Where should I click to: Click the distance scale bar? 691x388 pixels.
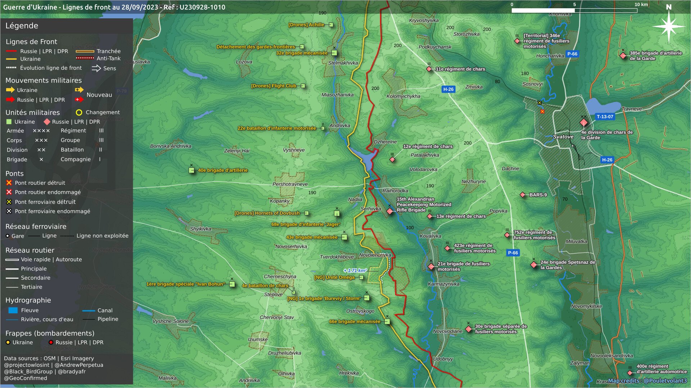click(x=574, y=10)
